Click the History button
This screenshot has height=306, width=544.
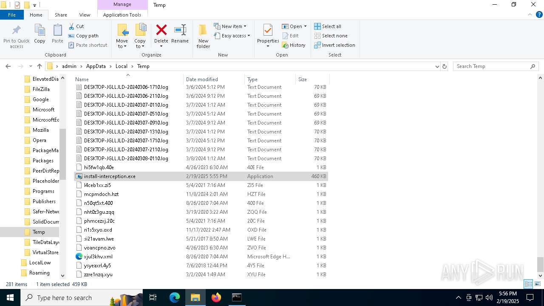(294, 45)
